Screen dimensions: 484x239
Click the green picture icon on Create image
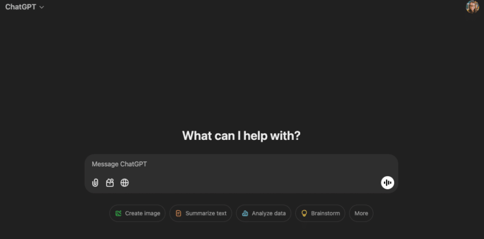click(x=118, y=213)
